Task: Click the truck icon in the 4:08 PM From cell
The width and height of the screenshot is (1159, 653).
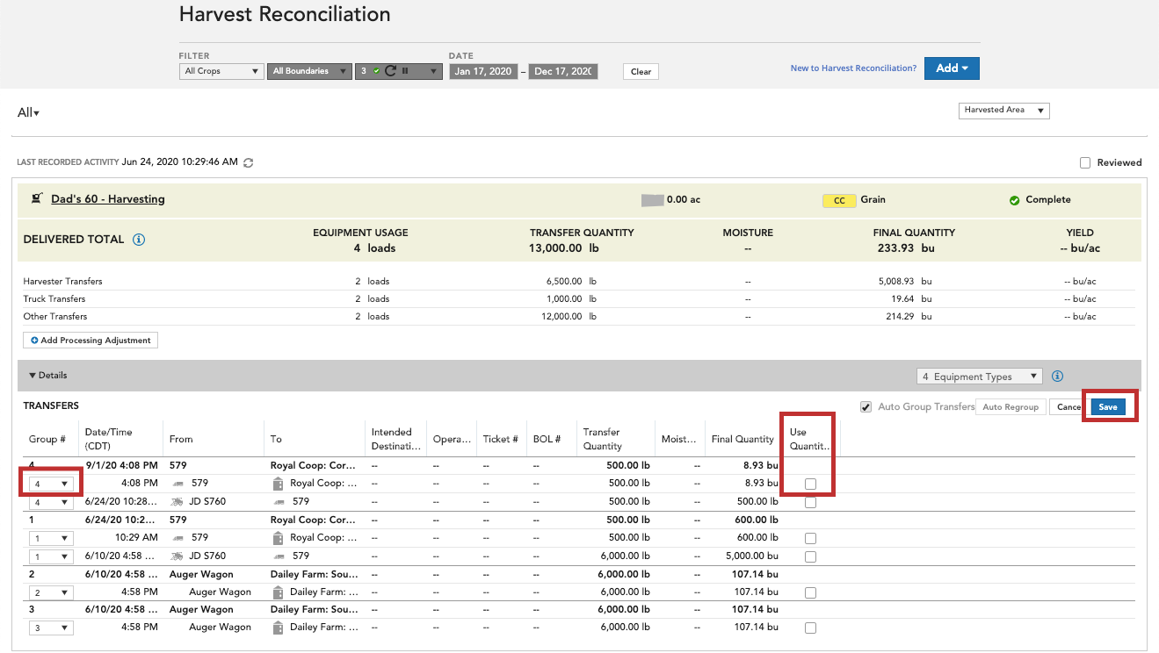Action: (x=178, y=484)
